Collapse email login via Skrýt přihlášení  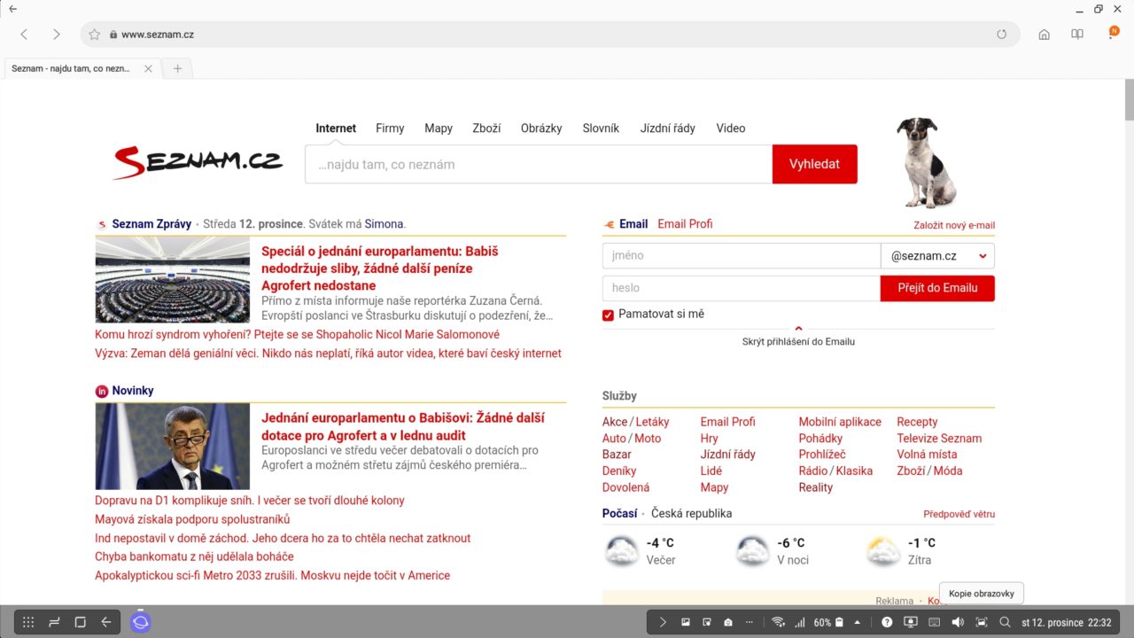798,341
